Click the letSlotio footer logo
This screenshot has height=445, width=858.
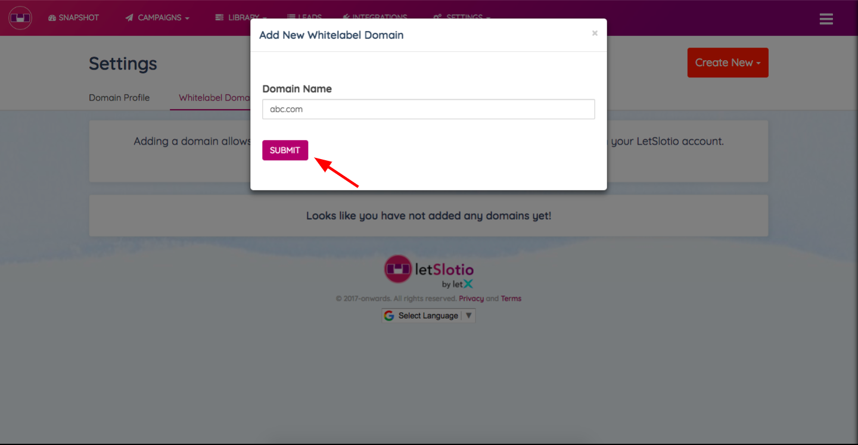[428, 272]
